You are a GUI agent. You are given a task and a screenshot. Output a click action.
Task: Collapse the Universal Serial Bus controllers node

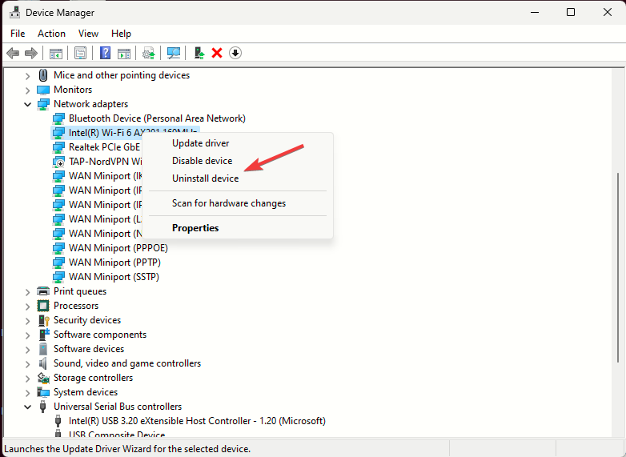click(x=28, y=407)
